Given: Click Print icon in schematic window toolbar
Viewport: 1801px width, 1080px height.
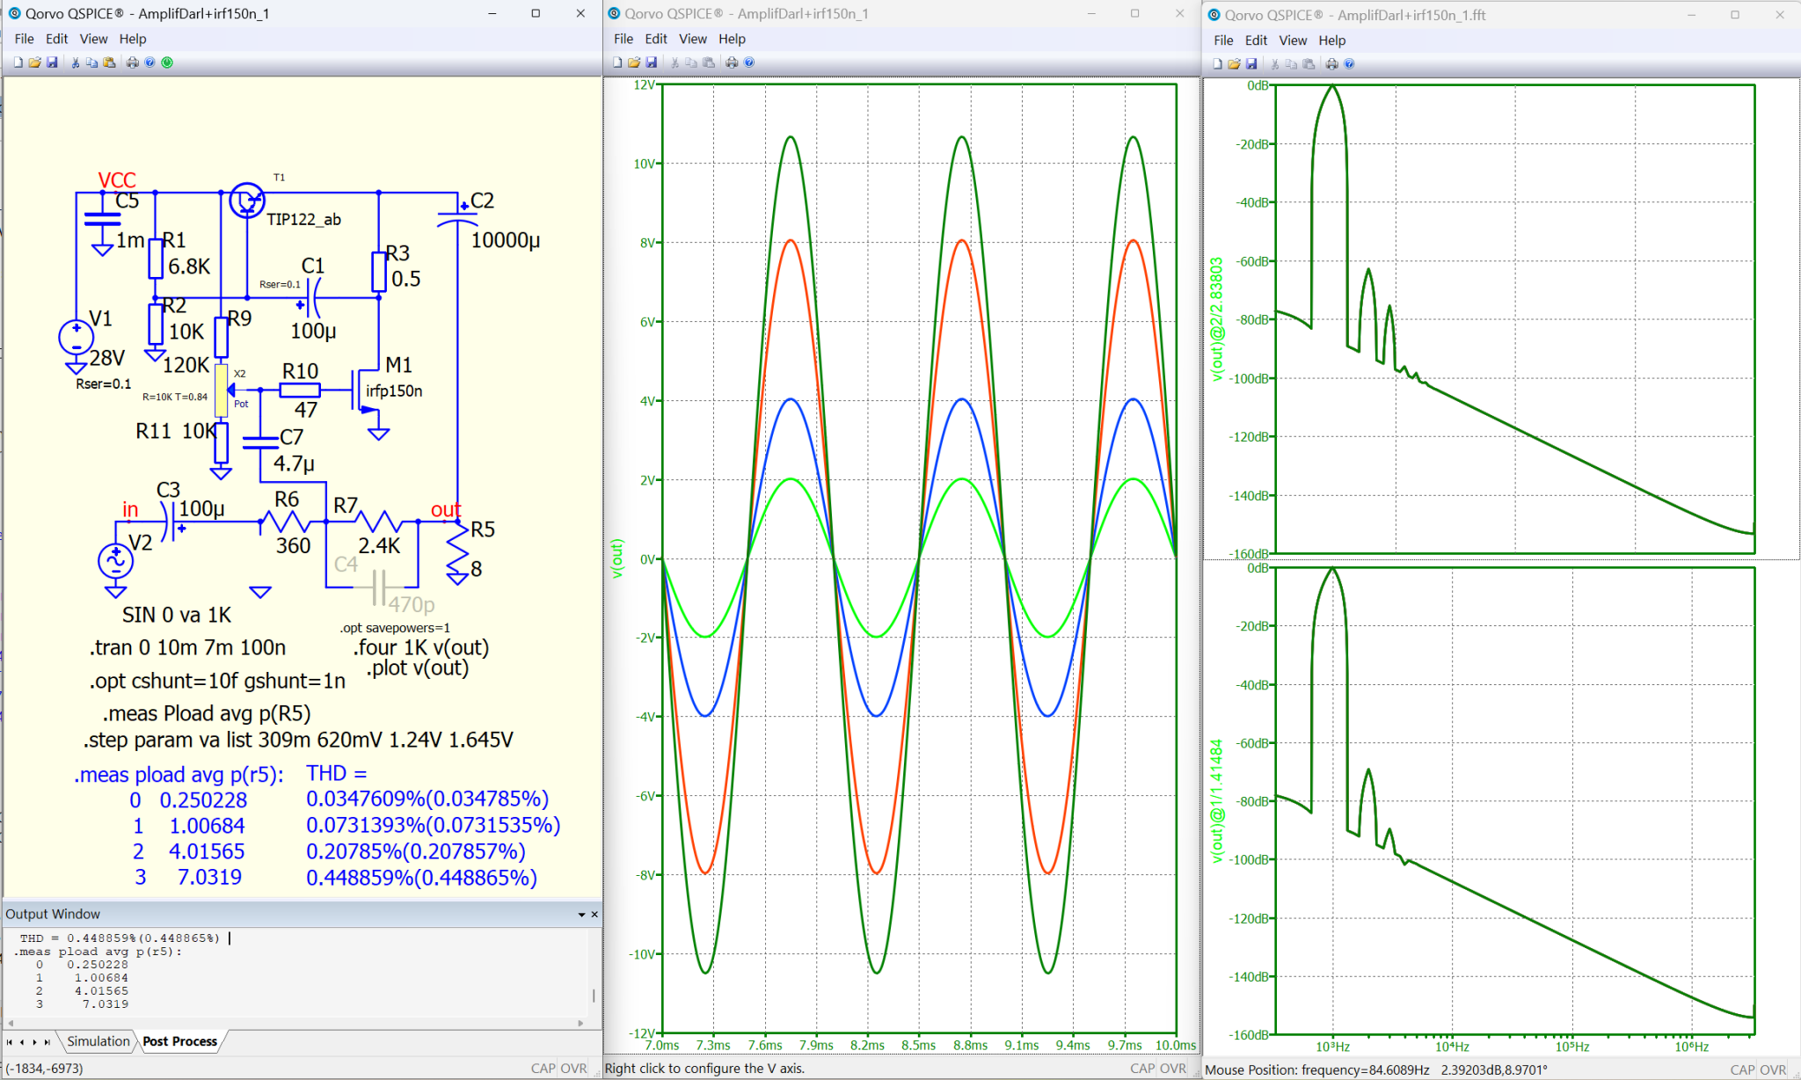Looking at the screenshot, I should pyautogui.click(x=132, y=62).
